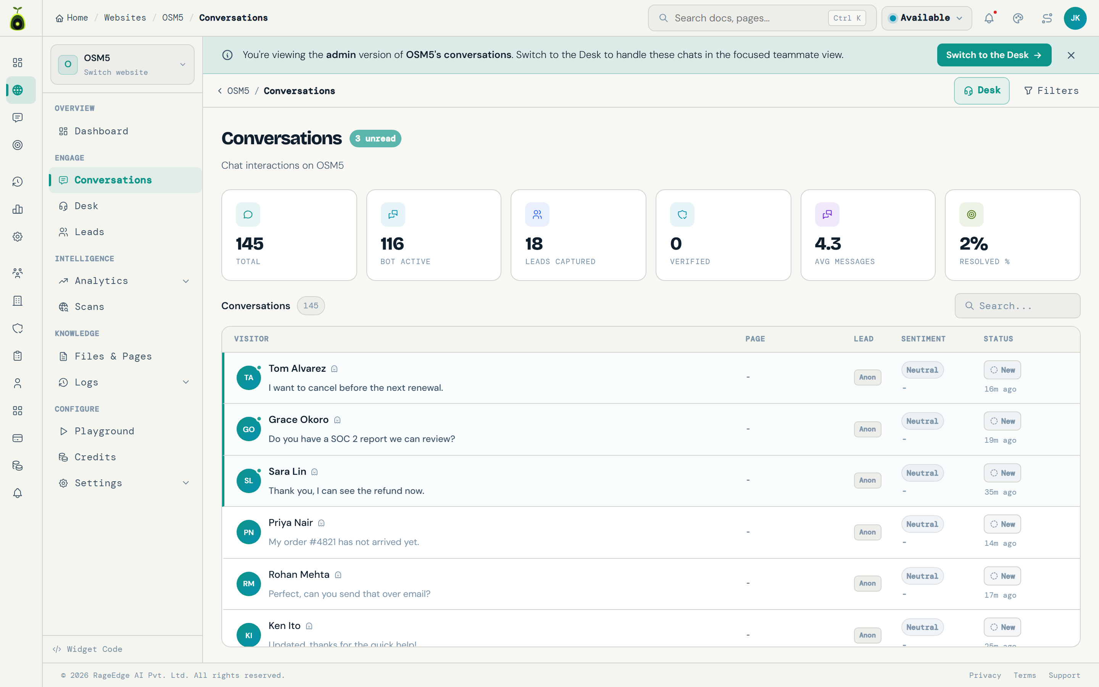
Task: Click the Privacy footer link
Action: click(985, 675)
